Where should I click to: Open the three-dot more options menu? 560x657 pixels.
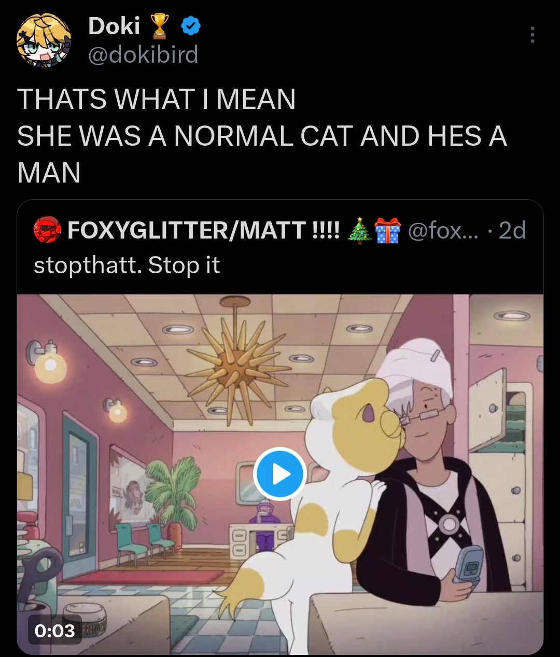(x=532, y=35)
